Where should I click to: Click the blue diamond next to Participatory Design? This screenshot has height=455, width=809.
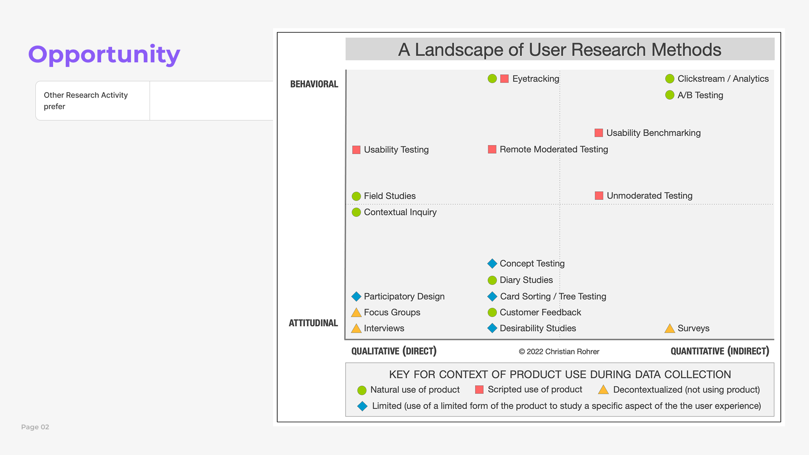click(356, 297)
